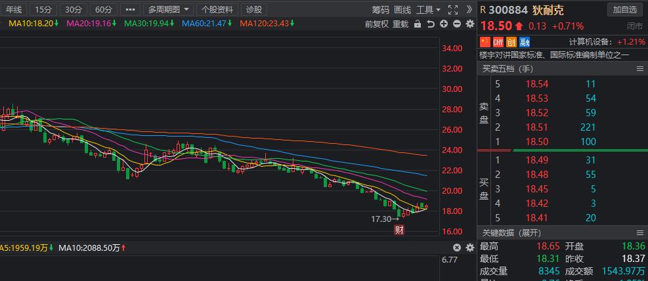This screenshot has height=281, width=648.
Task: Click buy level 2 price 18.48
Action: pos(537,175)
